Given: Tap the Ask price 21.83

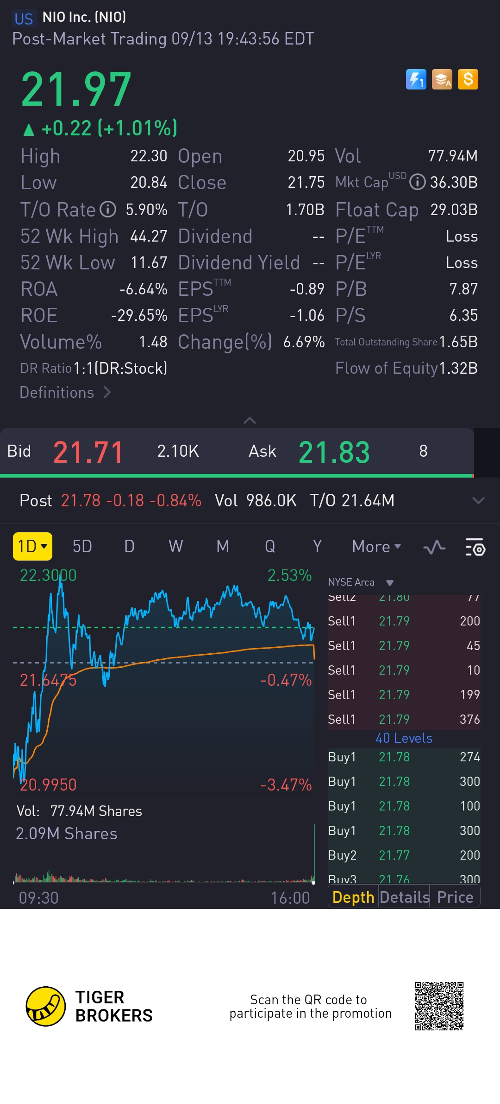Looking at the screenshot, I should point(334,452).
